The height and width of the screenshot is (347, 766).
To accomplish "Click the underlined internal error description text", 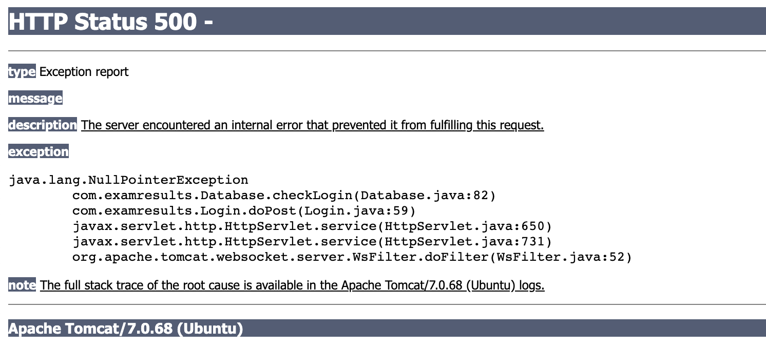I will tap(312, 125).
